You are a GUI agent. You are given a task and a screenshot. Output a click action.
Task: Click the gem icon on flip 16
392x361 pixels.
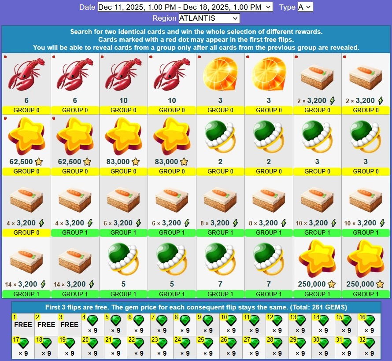point(369,320)
